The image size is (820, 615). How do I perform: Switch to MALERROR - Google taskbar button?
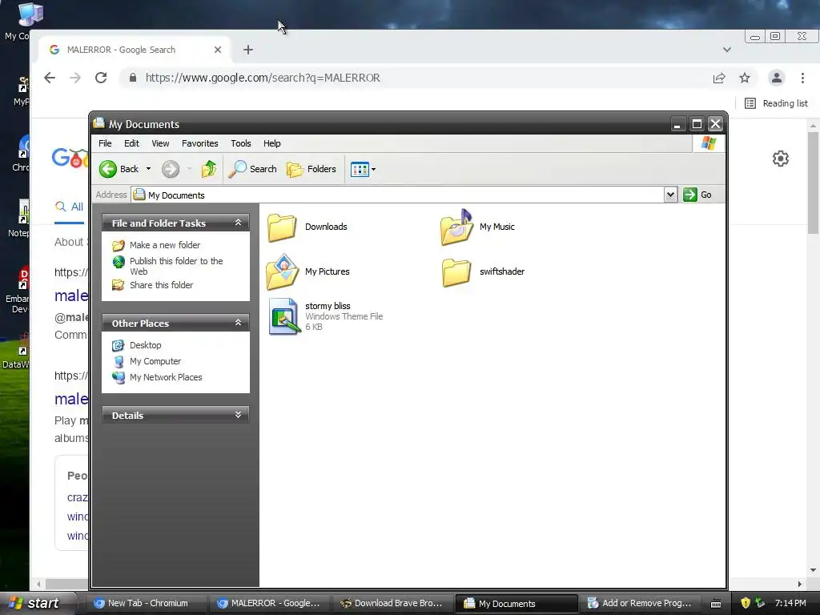coord(269,604)
